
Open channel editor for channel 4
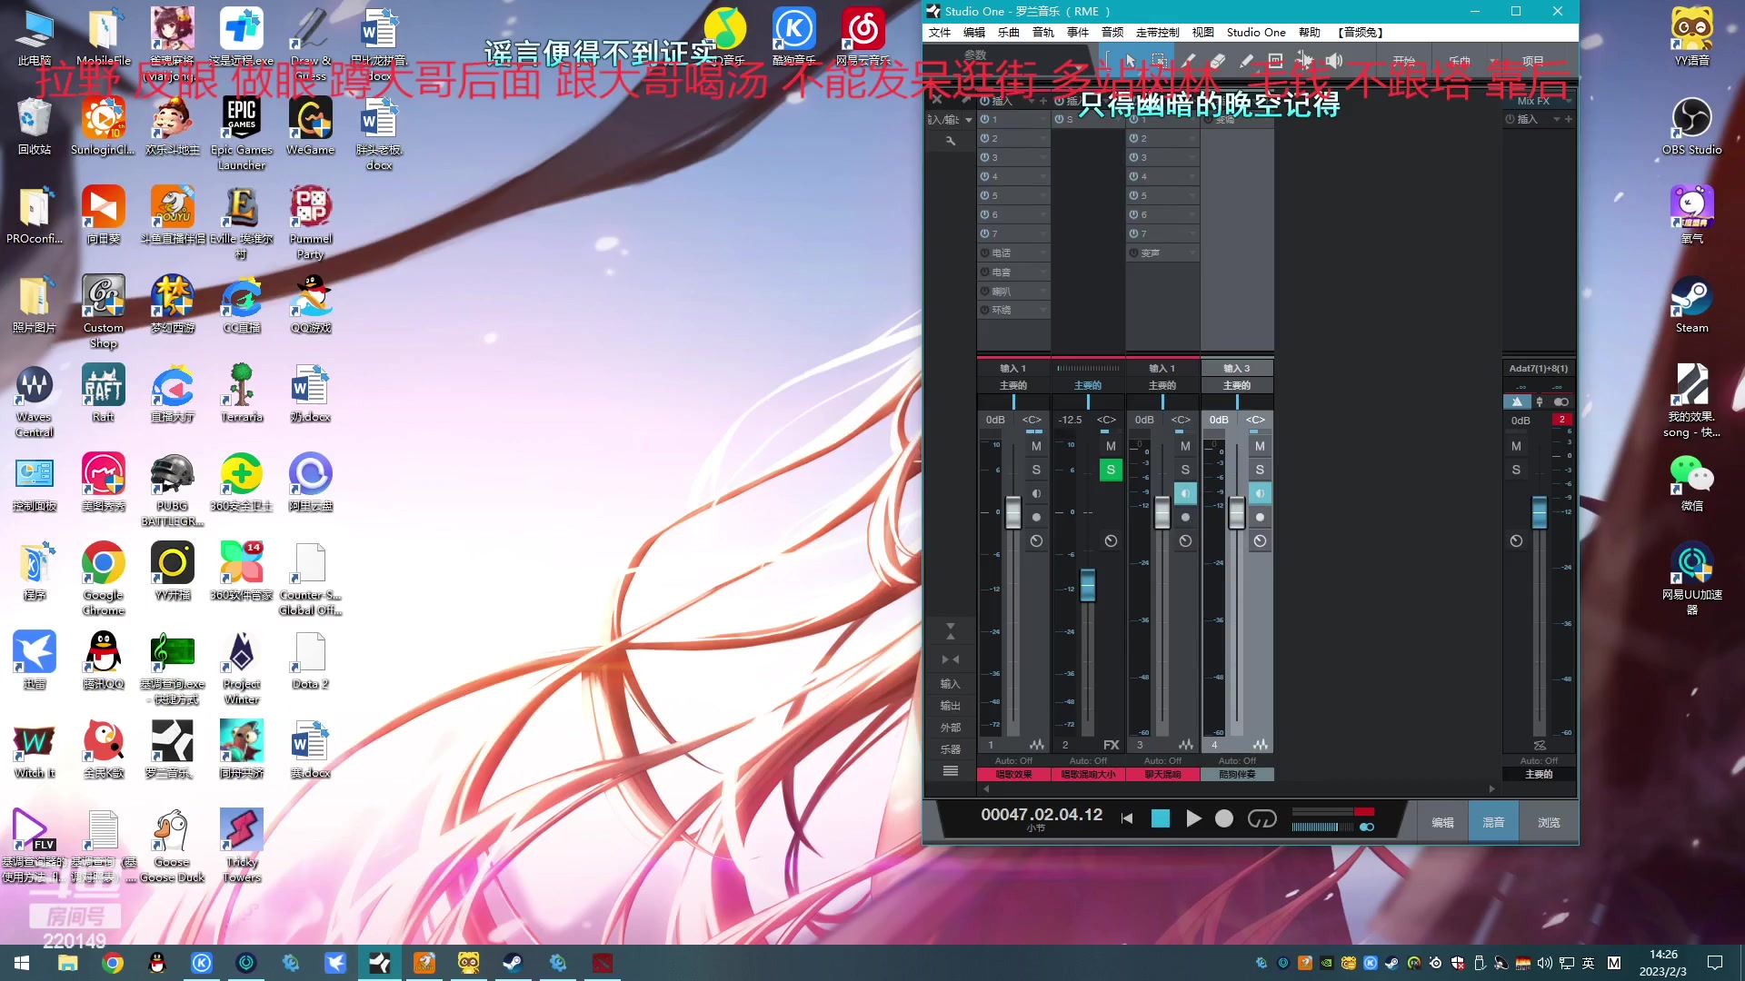click(1260, 744)
